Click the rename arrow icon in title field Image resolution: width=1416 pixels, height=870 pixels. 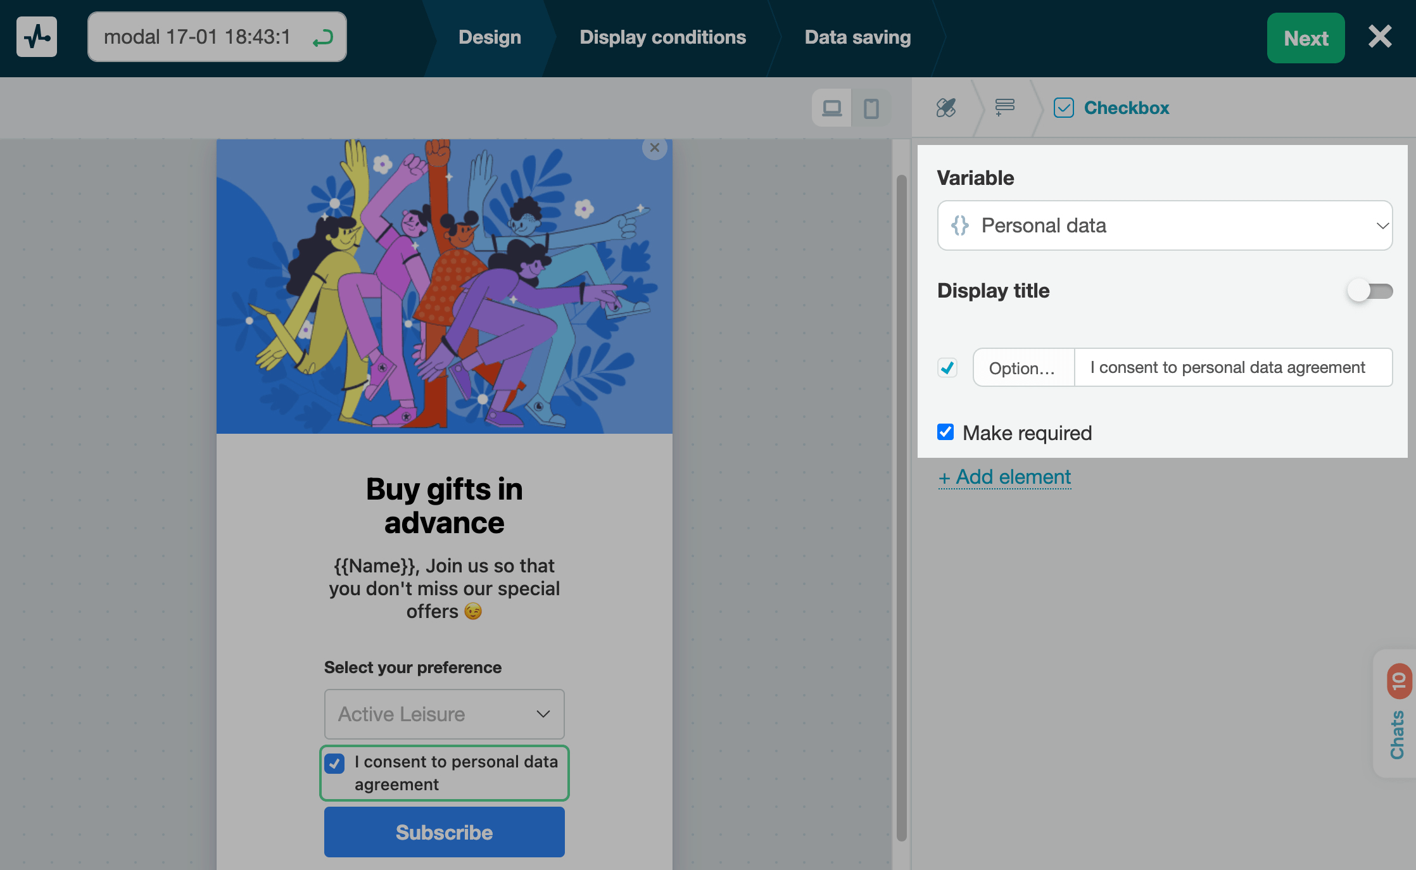(x=323, y=39)
